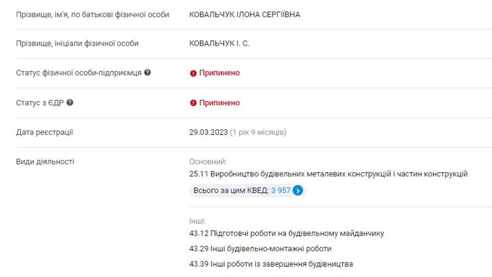492x277 pixels.
Task: Select activity 43.12 Підготовчі роботи на будівельному майданчику
Action: (286, 234)
